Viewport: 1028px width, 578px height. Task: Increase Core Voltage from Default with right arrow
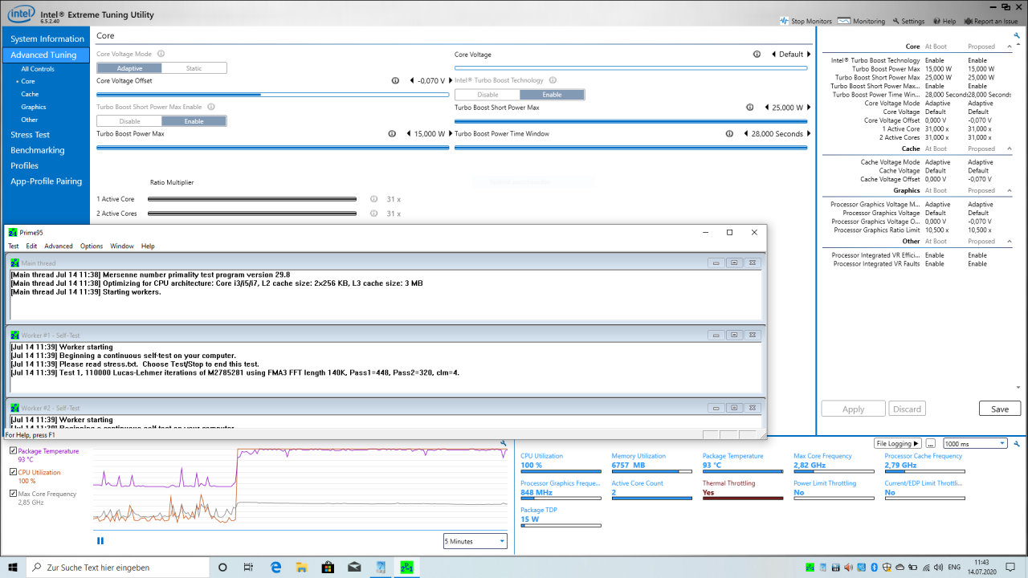click(809, 54)
